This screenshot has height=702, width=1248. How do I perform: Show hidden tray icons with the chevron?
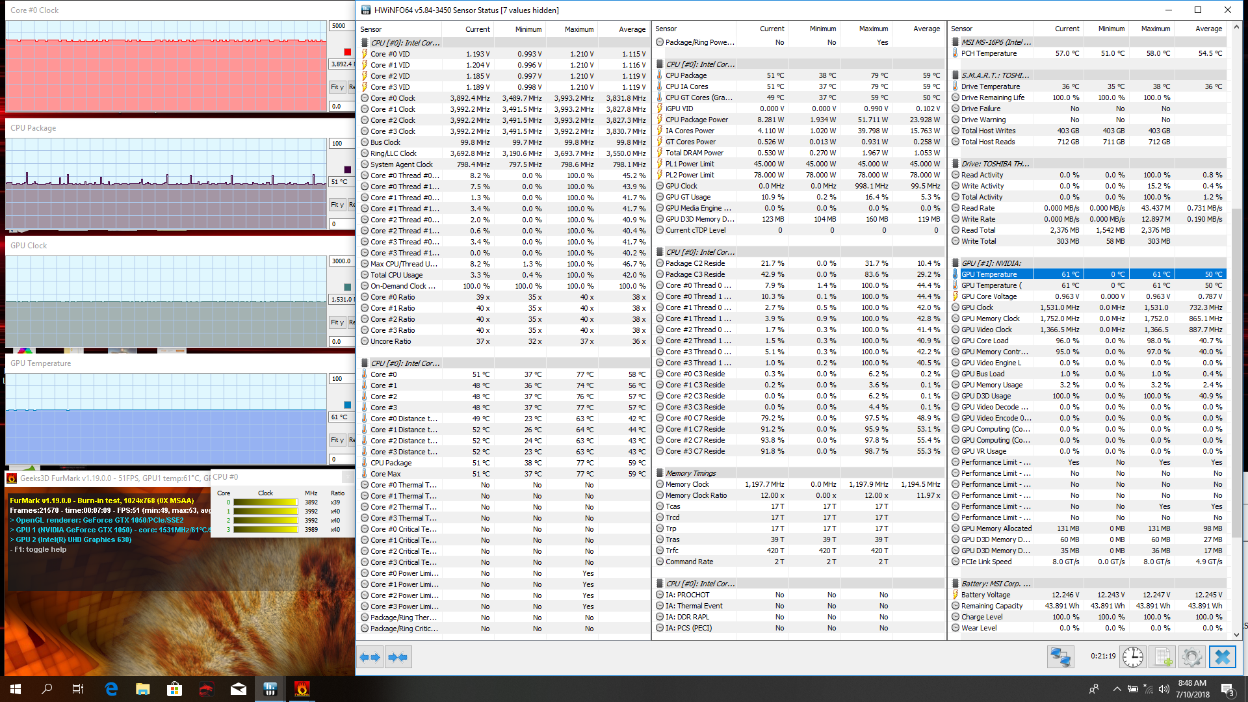pyautogui.click(x=1117, y=689)
